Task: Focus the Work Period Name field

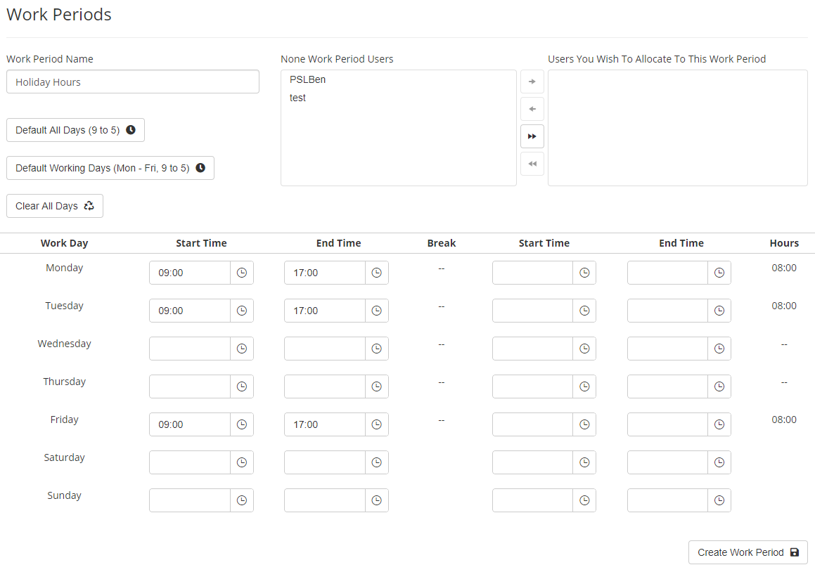Action: (x=133, y=82)
